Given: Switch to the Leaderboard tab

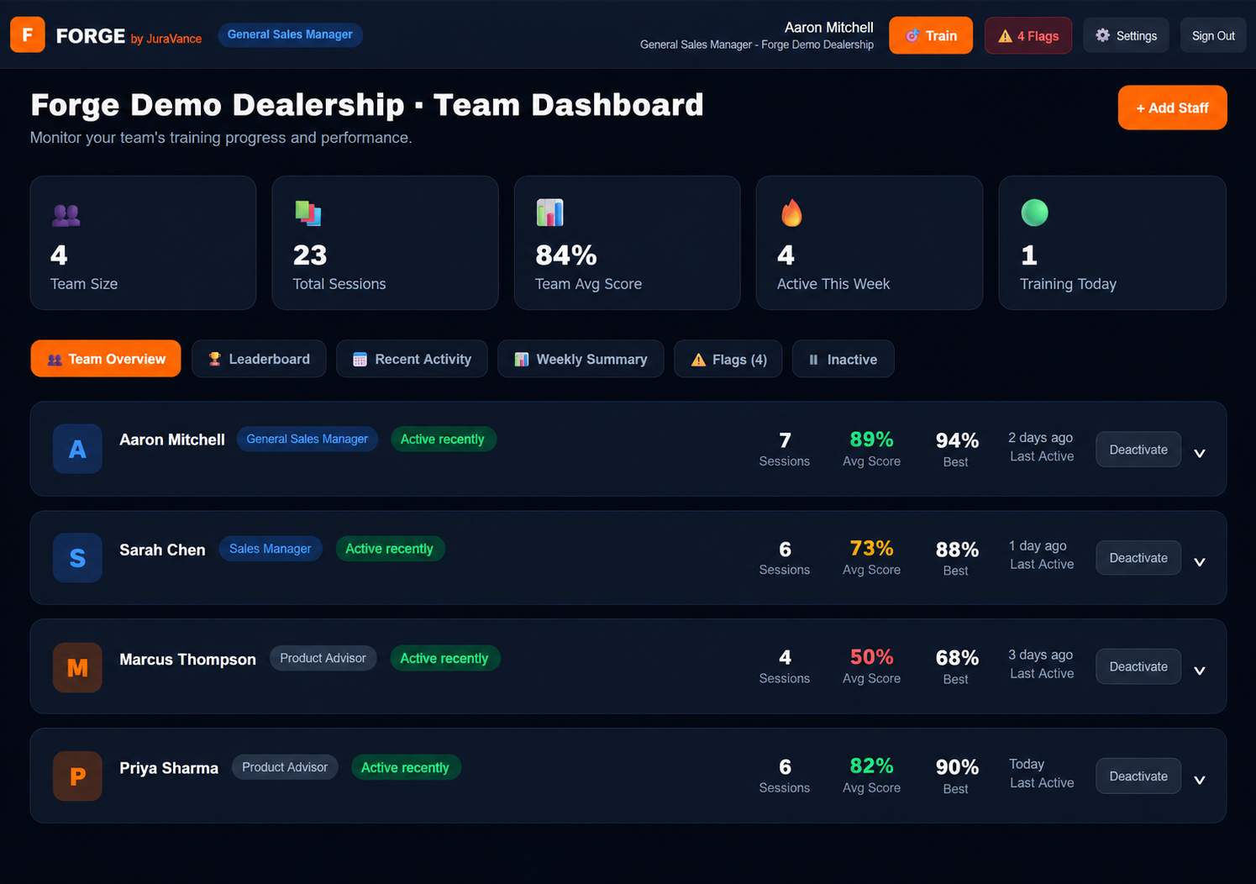Looking at the screenshot, I should click(x=259, y=359).
